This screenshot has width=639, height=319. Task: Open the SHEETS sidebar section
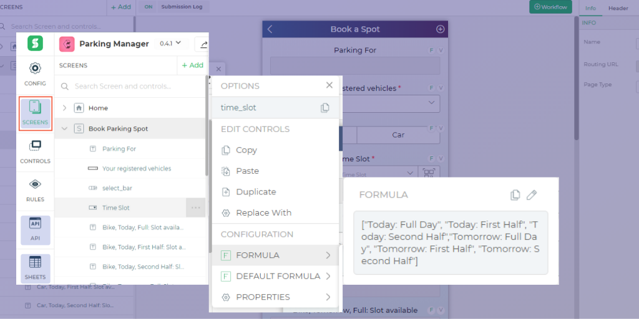tap(35, 269)
